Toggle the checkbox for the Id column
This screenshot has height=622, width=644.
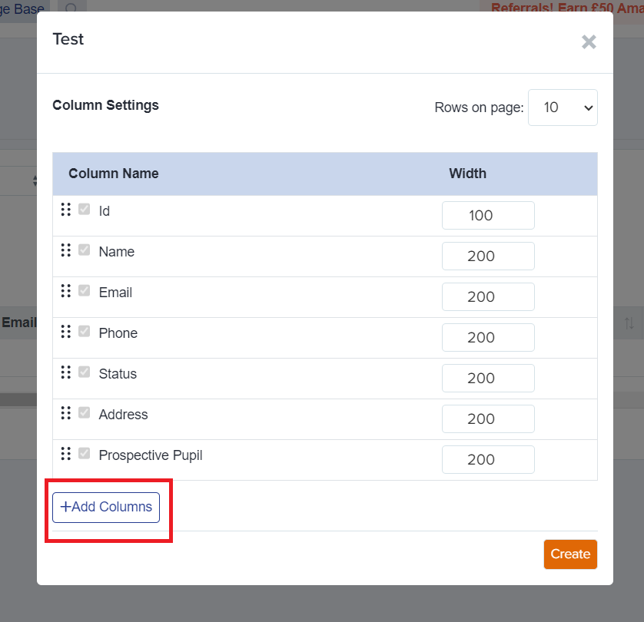[x=85, y=207]
